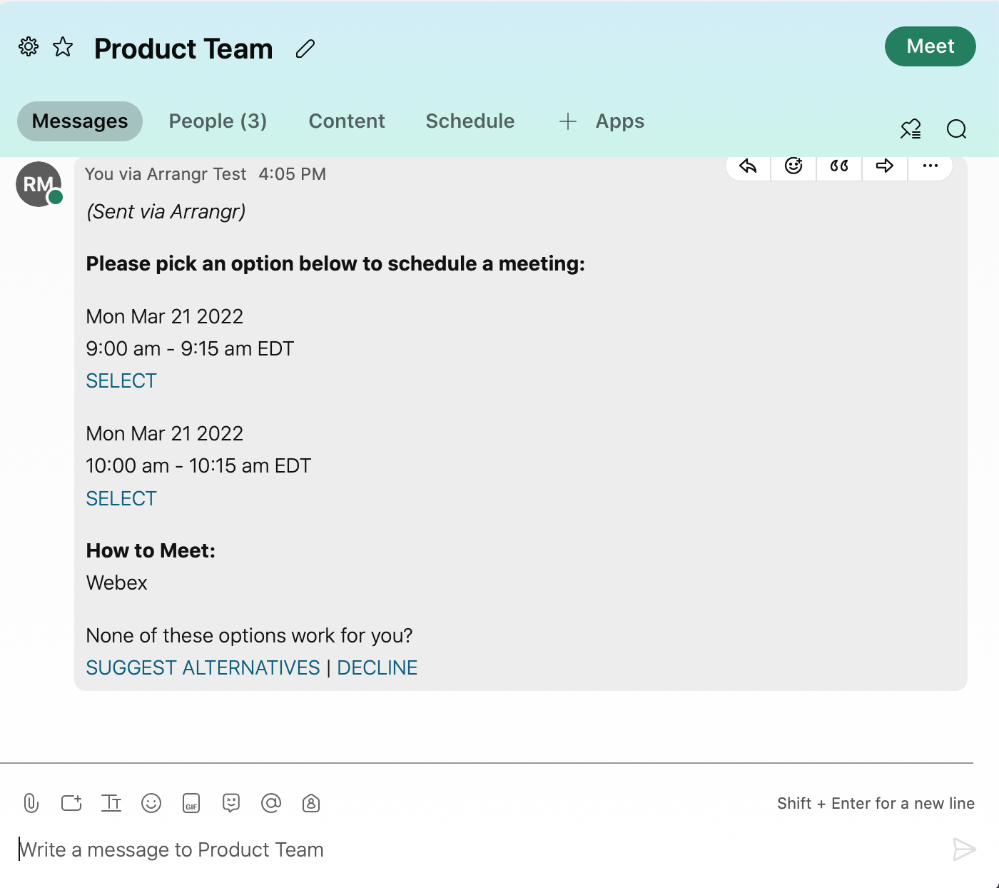999x888 pixels.
Task: Mention someone with the @ icon
Action: tap(271, 803)
